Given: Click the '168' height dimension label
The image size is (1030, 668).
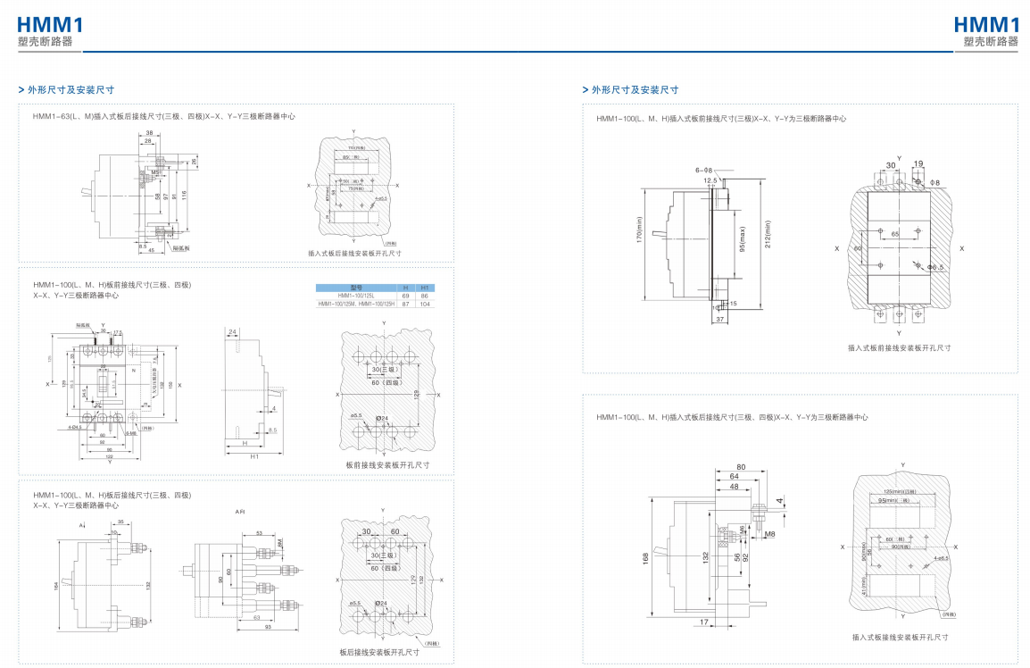Looking at the screenshot, I should pos(645,557).
